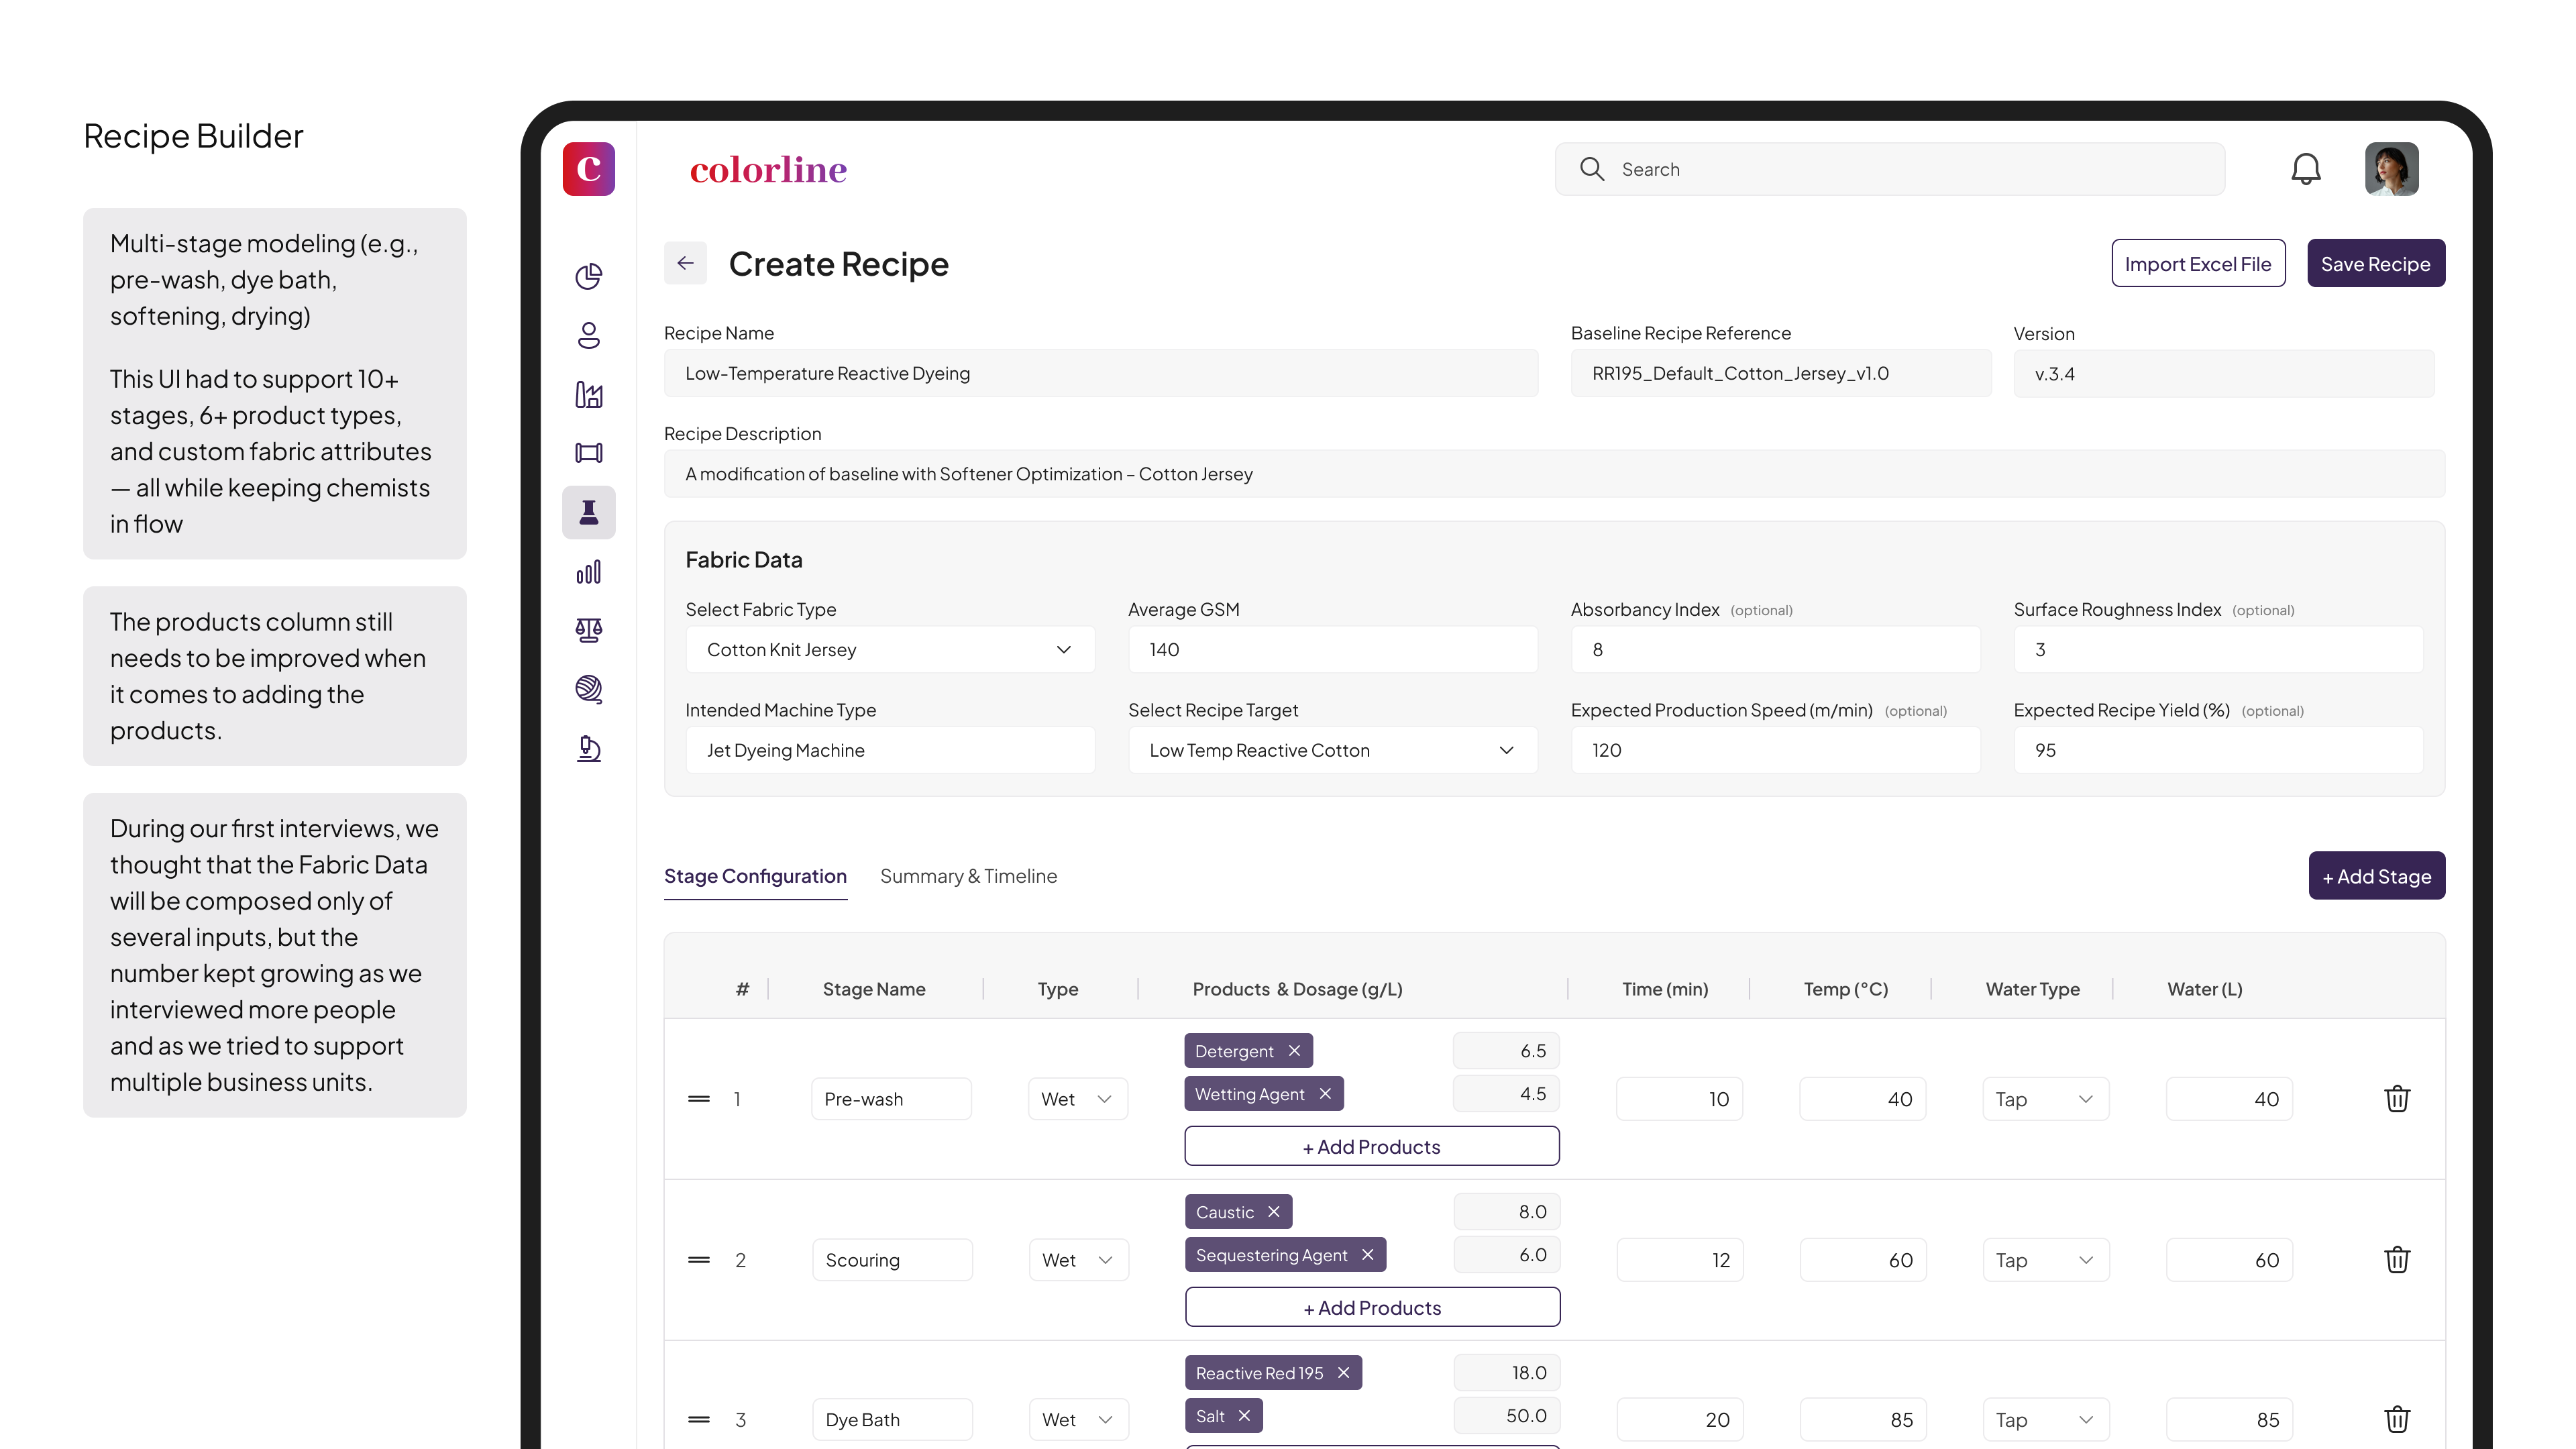Screen dimensions: 2576x1449
Task: Delete the Pre-wash stage with trash icon
Action: 2396,1099
